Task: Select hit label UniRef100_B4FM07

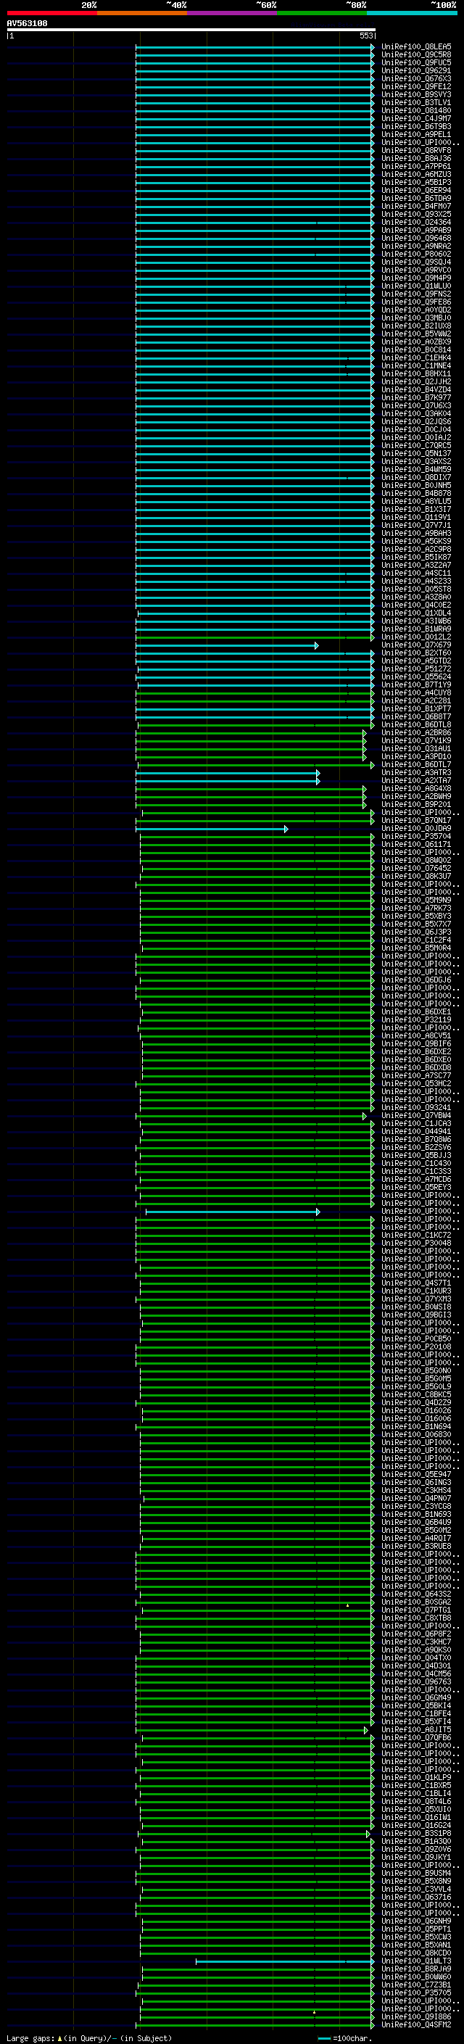Action: [415, 207]
